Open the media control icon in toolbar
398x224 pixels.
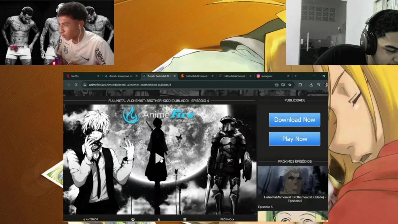pyautogui.click(x=319, y=85)
